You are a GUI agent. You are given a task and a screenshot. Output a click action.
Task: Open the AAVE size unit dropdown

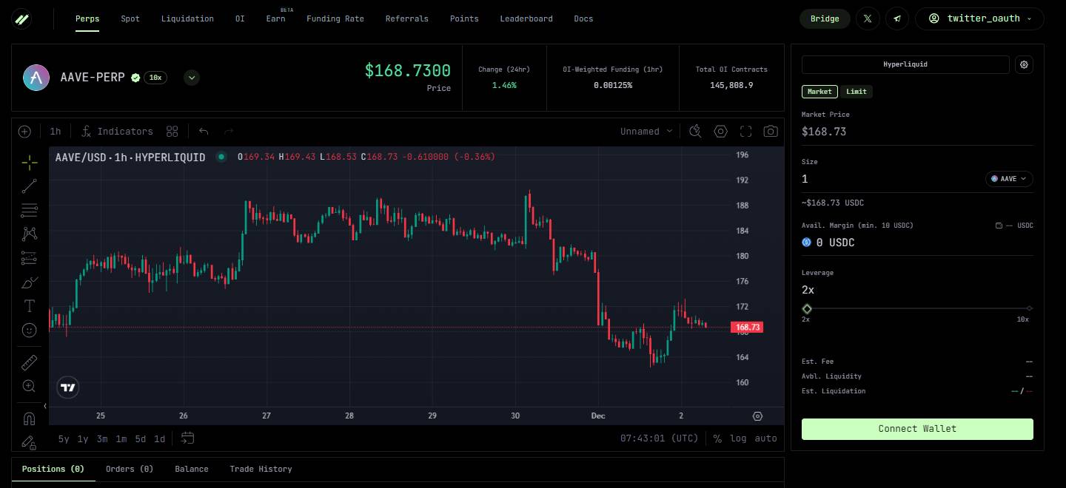(1009, 179)
